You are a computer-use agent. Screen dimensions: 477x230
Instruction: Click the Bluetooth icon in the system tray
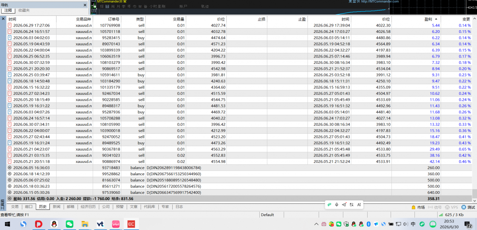pyautogui.click(x=369, y=224)
